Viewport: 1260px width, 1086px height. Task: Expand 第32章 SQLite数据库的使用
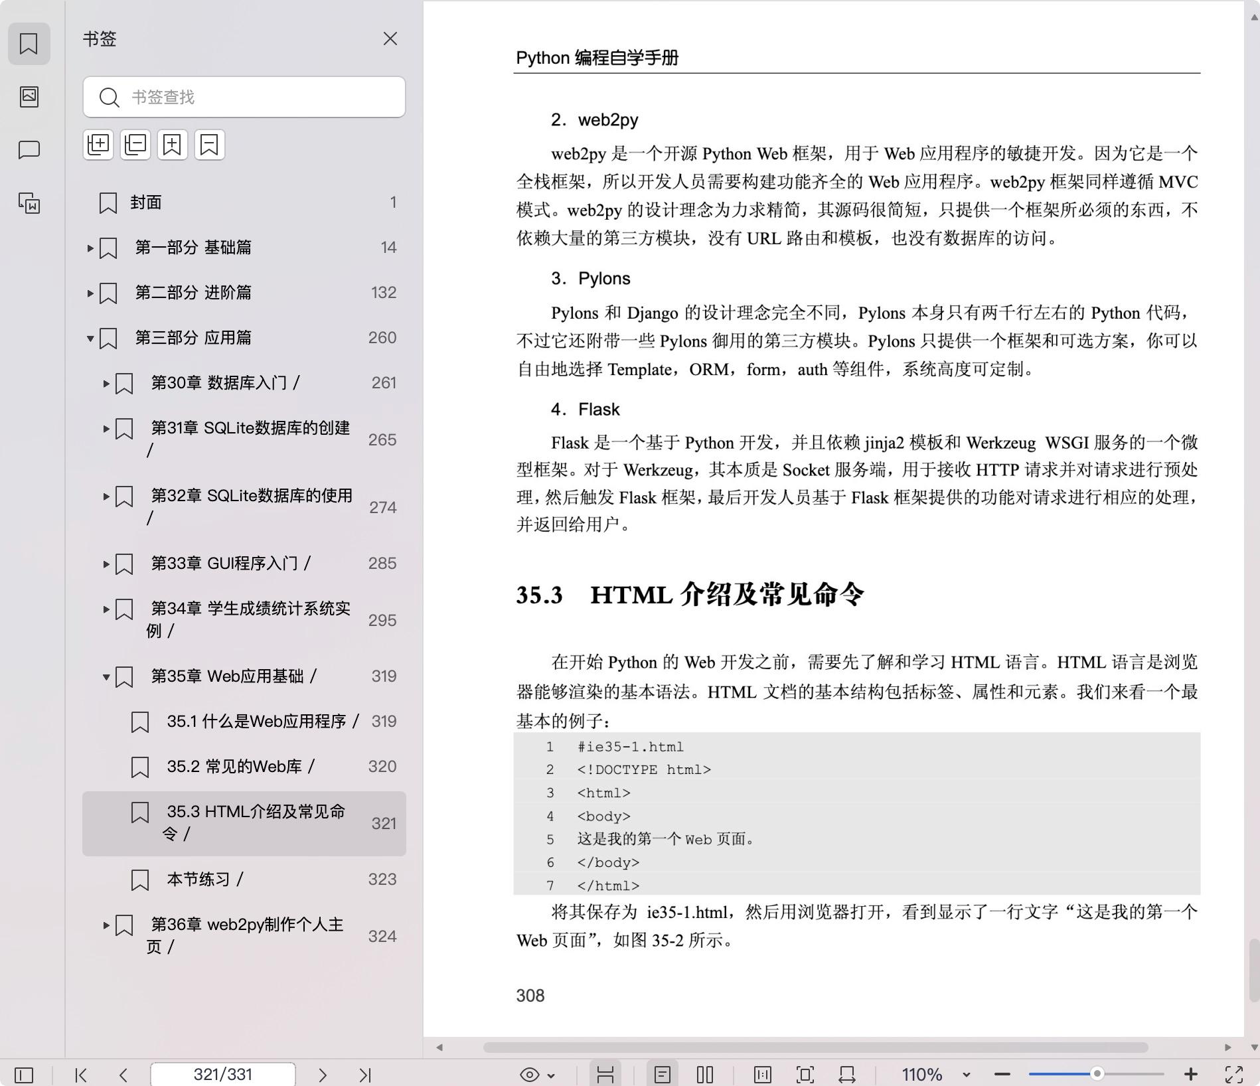[x=106, y=497]
